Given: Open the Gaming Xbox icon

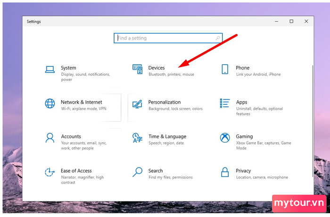Looking at the screenshot, I should pos(225,138).
